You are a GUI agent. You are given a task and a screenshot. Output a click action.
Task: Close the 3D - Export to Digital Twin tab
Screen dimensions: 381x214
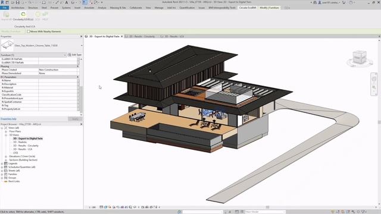pos(122,36)
